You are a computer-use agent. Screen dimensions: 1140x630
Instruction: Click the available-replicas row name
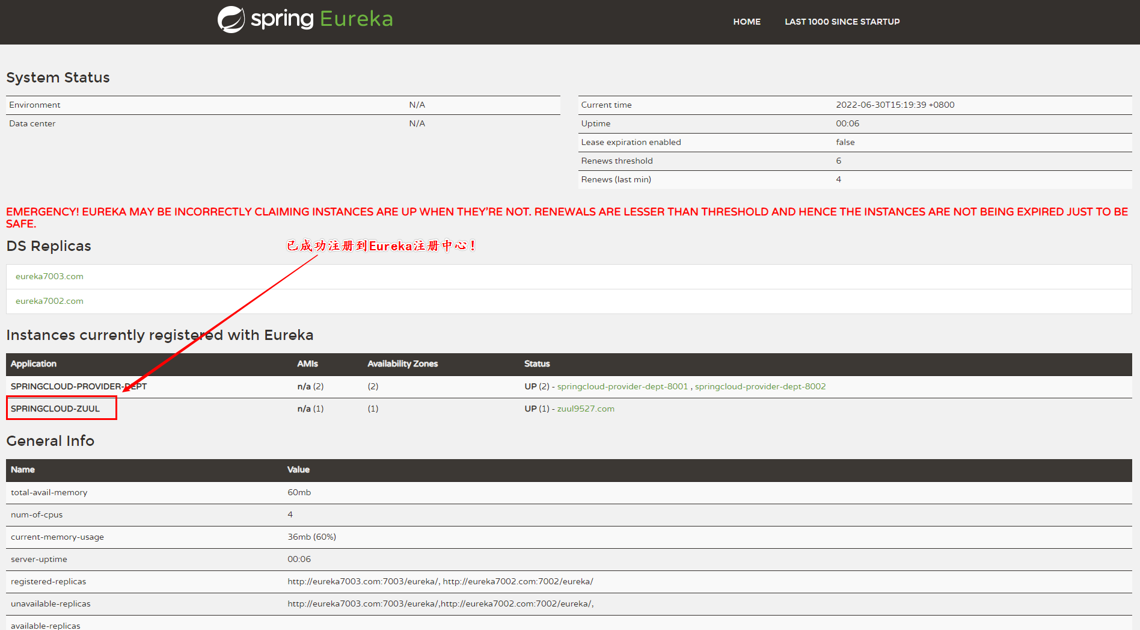click(x=46, y=625)
